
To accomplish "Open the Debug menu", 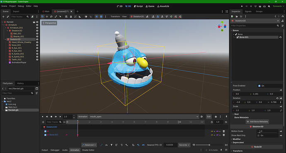I will (x=21, y=6).
